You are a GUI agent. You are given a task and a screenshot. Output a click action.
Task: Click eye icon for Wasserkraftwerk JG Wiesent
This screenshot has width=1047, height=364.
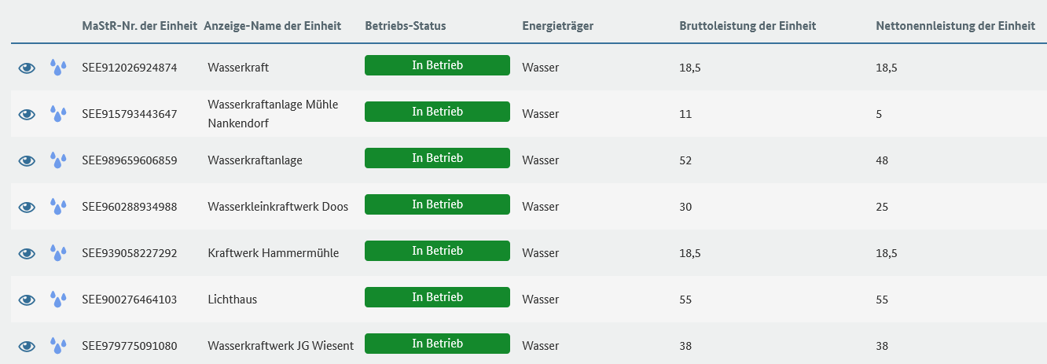(x=28, y=346)
